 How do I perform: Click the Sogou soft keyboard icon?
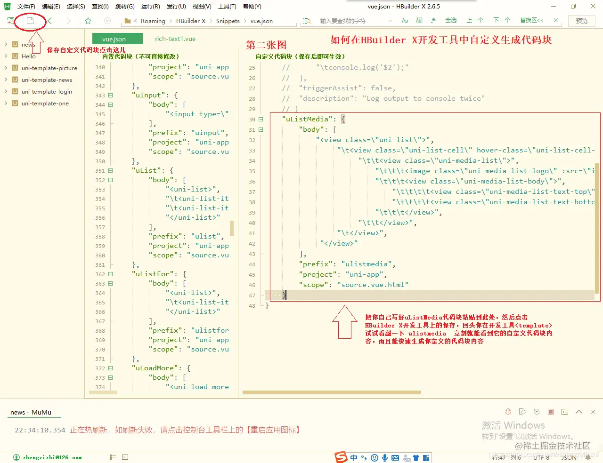click(395, 457)
